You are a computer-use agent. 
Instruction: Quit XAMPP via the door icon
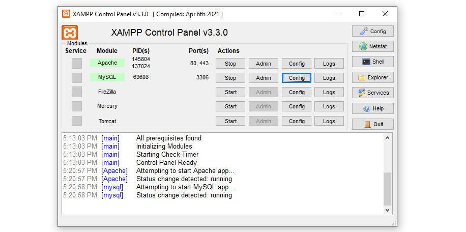pyautogui.click(x=373, y=124)
